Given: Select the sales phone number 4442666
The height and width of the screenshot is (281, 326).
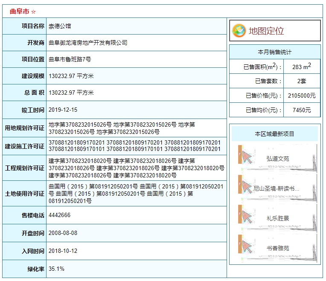Looking at the screenshot, I should (x=59, y=215).
